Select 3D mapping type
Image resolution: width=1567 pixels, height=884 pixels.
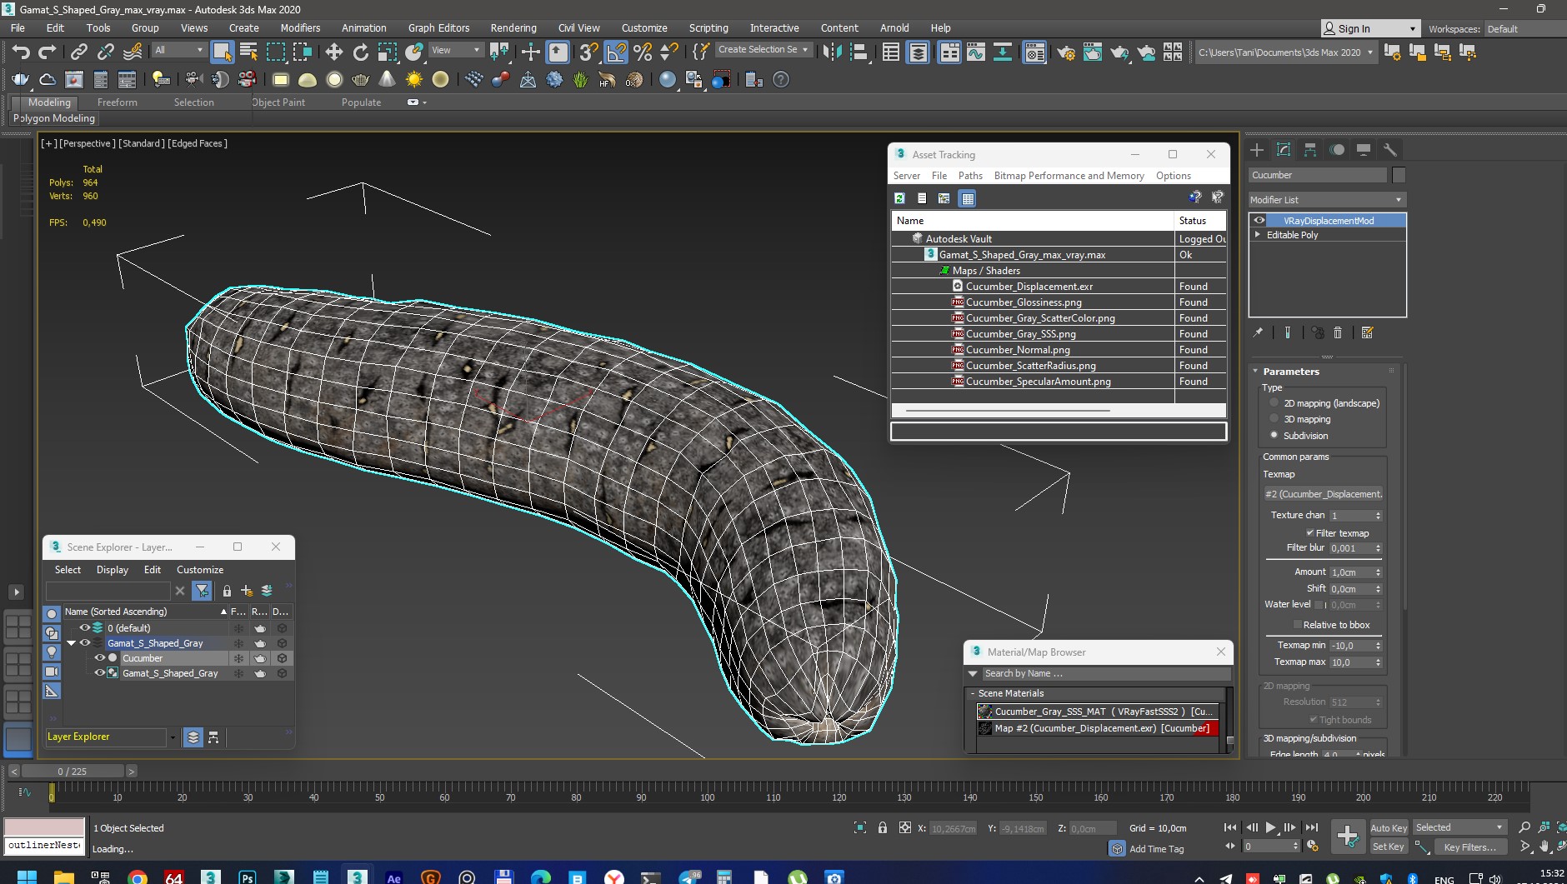tap(1274, 419)
